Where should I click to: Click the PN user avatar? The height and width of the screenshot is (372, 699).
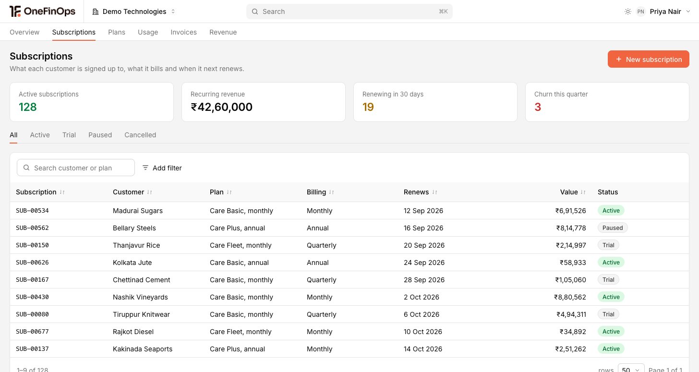point(640,12)
